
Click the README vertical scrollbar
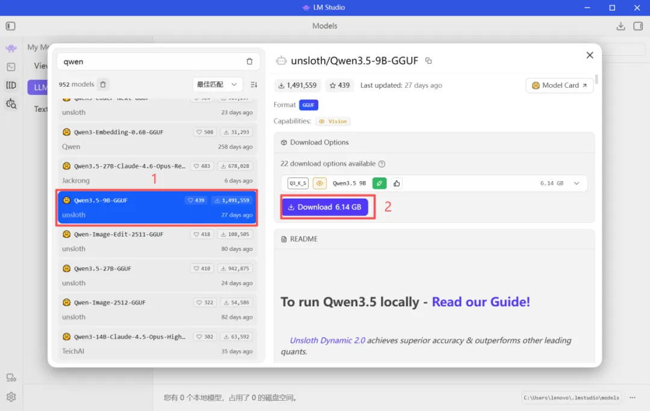point(596,79)
